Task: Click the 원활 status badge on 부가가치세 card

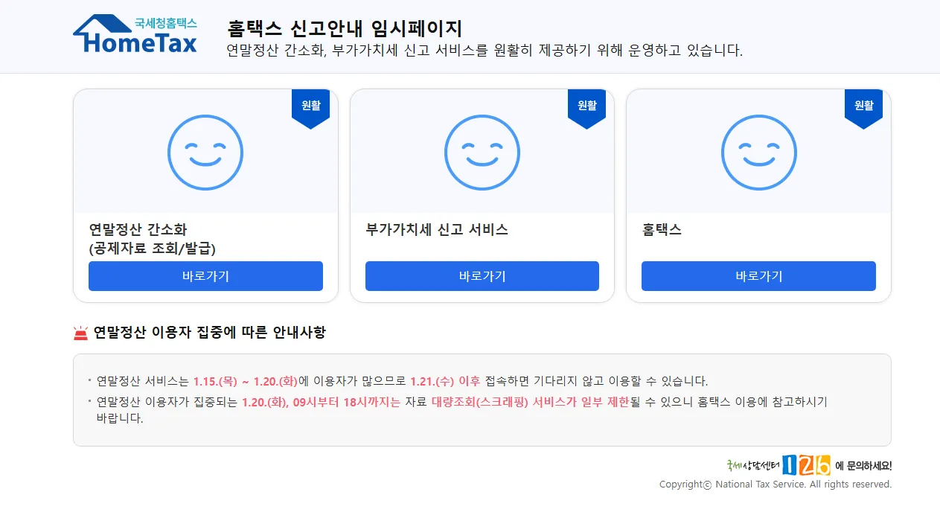Action: [587, 106]
